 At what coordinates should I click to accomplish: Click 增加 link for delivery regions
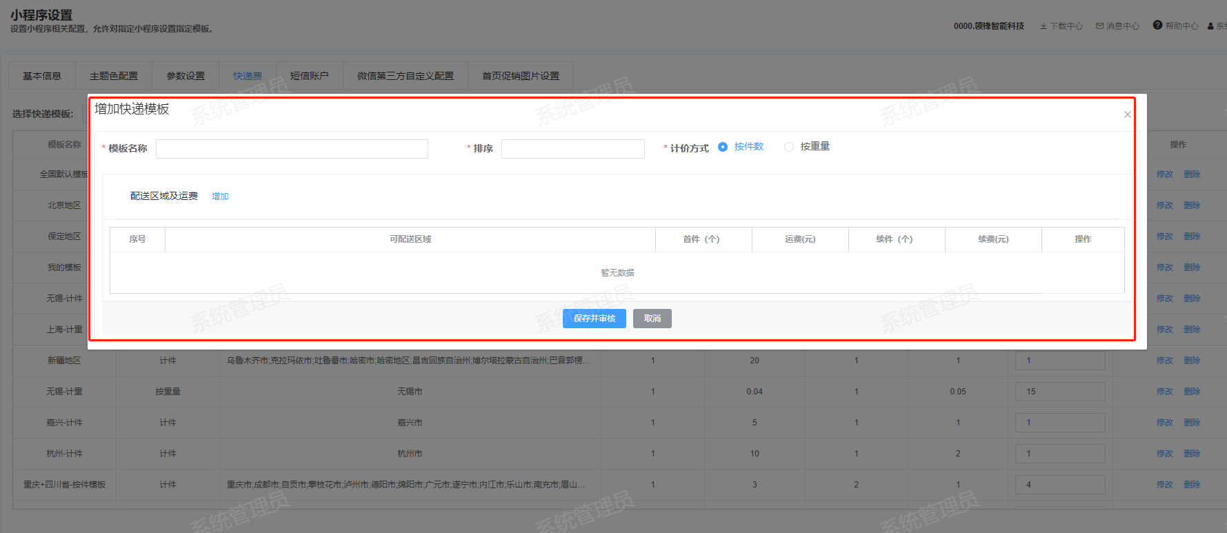coord(220,197)
